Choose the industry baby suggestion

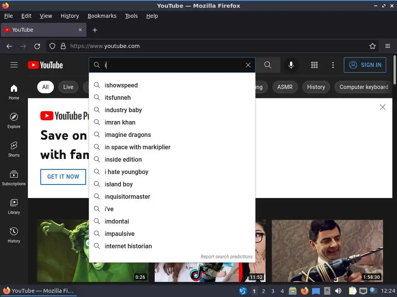coord(172,110)
